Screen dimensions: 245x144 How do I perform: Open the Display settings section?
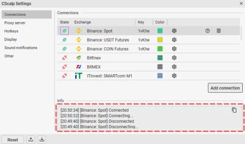point(10,39)
